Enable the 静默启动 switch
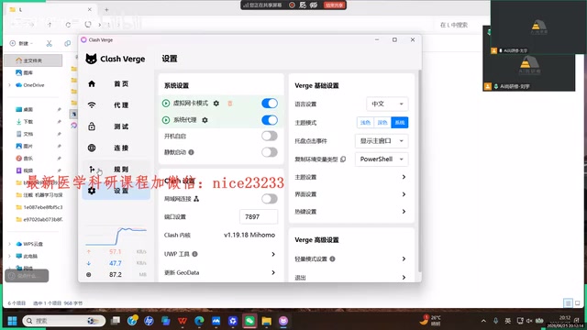 (270, 152)
